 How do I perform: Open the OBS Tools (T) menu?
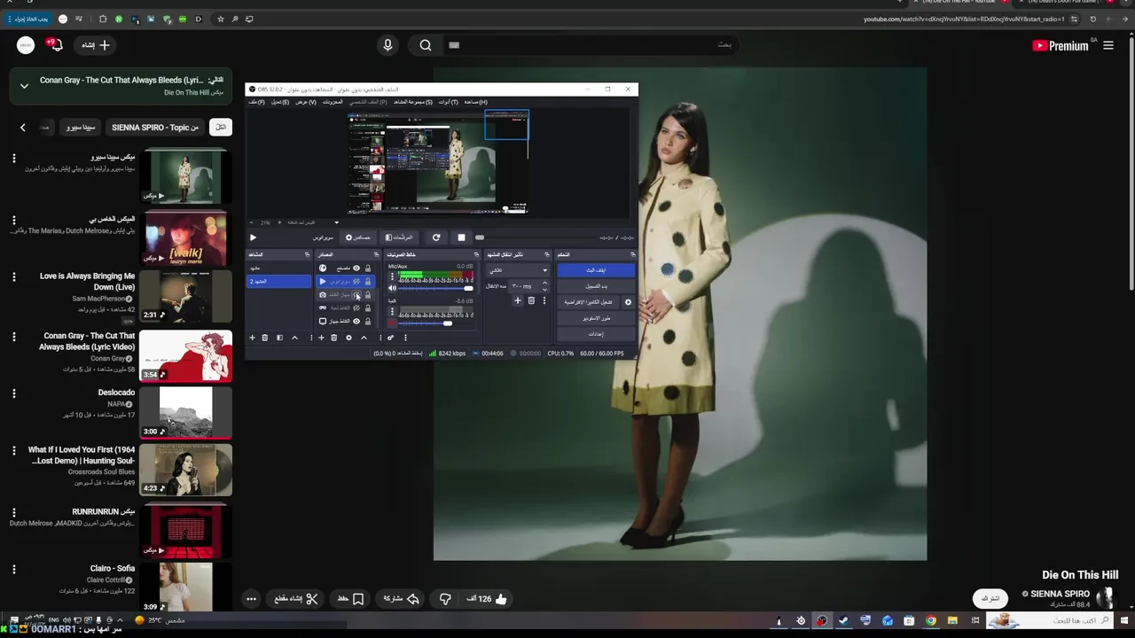coord(449,102)
